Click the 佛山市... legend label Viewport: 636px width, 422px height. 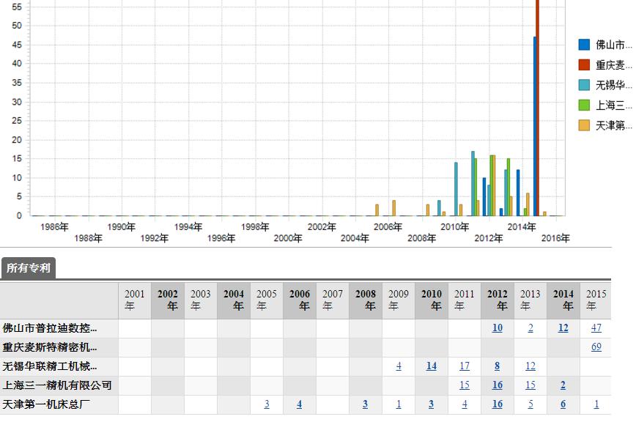[x=614, y=45]
